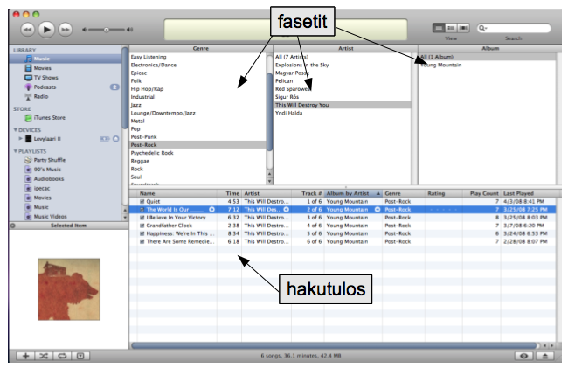The height and width of the screenshot is (368, 568).
Task: Select artist This Will Destroy You
Action: click(343, 105)
